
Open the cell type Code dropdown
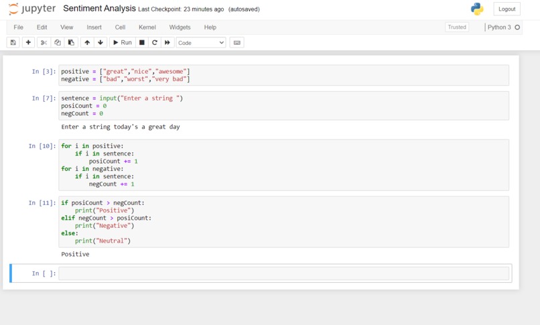[201, 43]
